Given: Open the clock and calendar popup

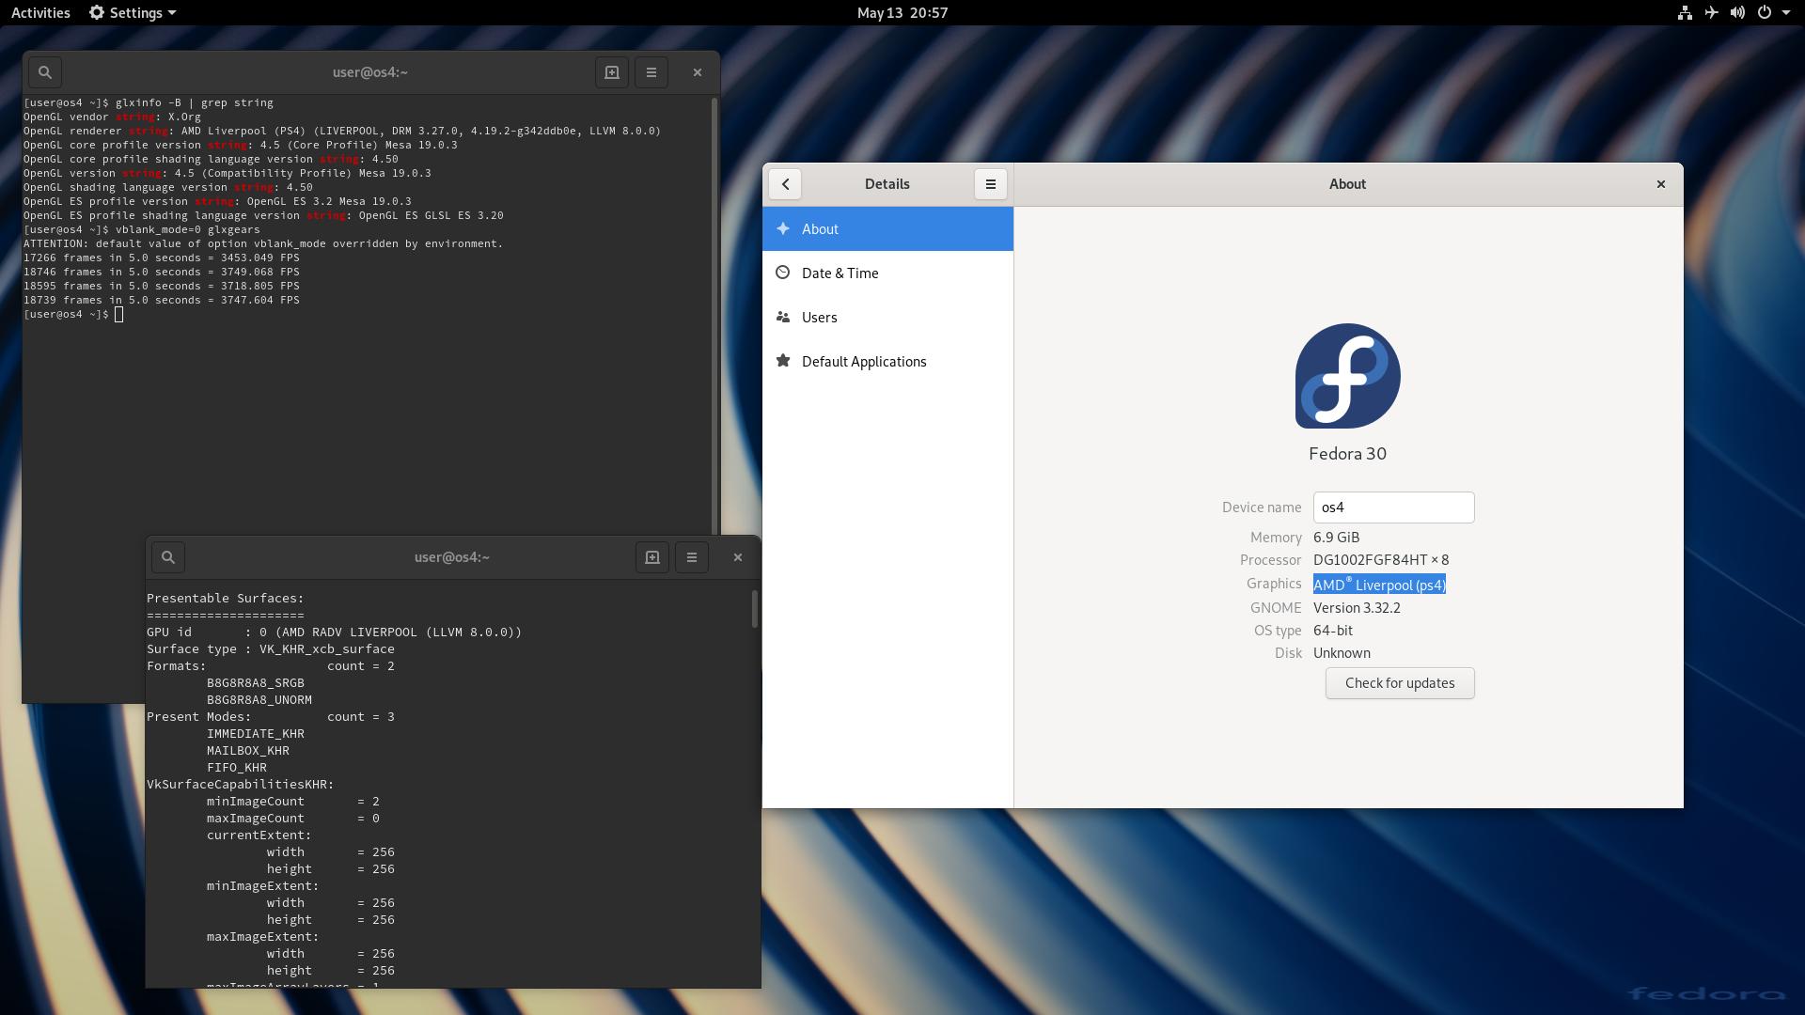Looking at the screenshot, I should coord(902,13).
